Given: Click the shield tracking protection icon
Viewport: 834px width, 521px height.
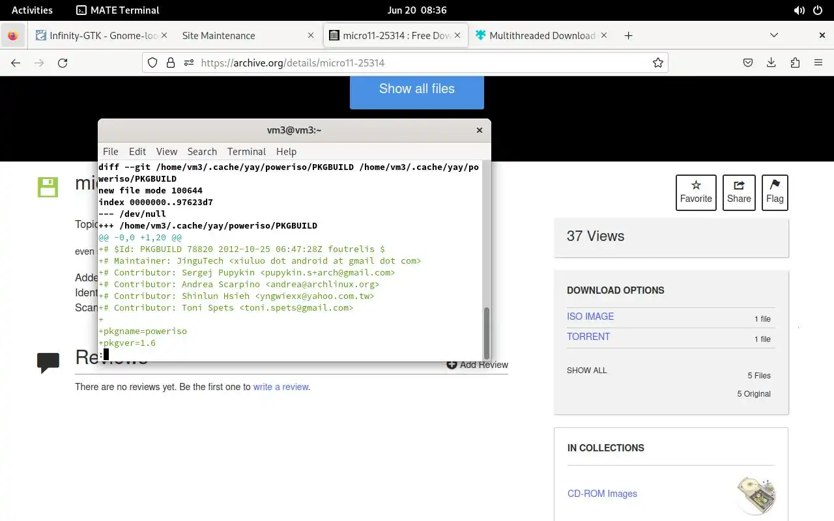Looking at the screenshot, I should click(152, 63).
